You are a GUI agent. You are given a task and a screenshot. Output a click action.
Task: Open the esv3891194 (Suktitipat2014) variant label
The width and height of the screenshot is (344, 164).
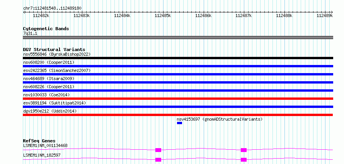click(x=54, y=103)
